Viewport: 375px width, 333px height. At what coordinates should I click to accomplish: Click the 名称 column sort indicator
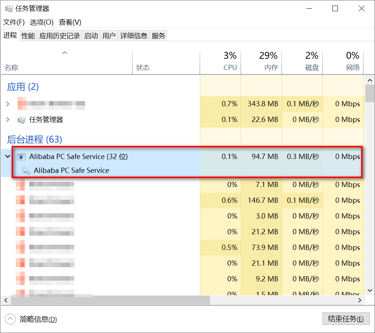tap(64, 53)
